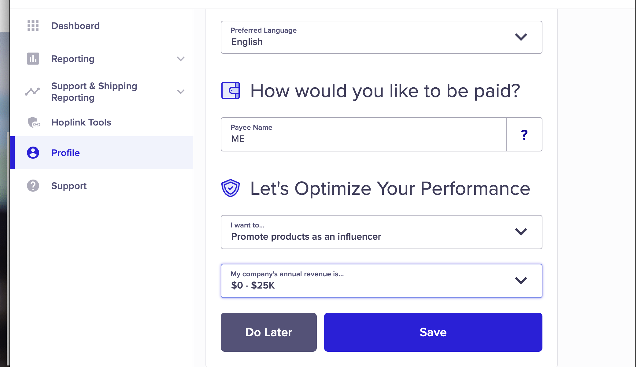Image resolution: width=636 pixels, height=367 pixels.
Task: Click the Payee Name help question mark
Action: 524,135
